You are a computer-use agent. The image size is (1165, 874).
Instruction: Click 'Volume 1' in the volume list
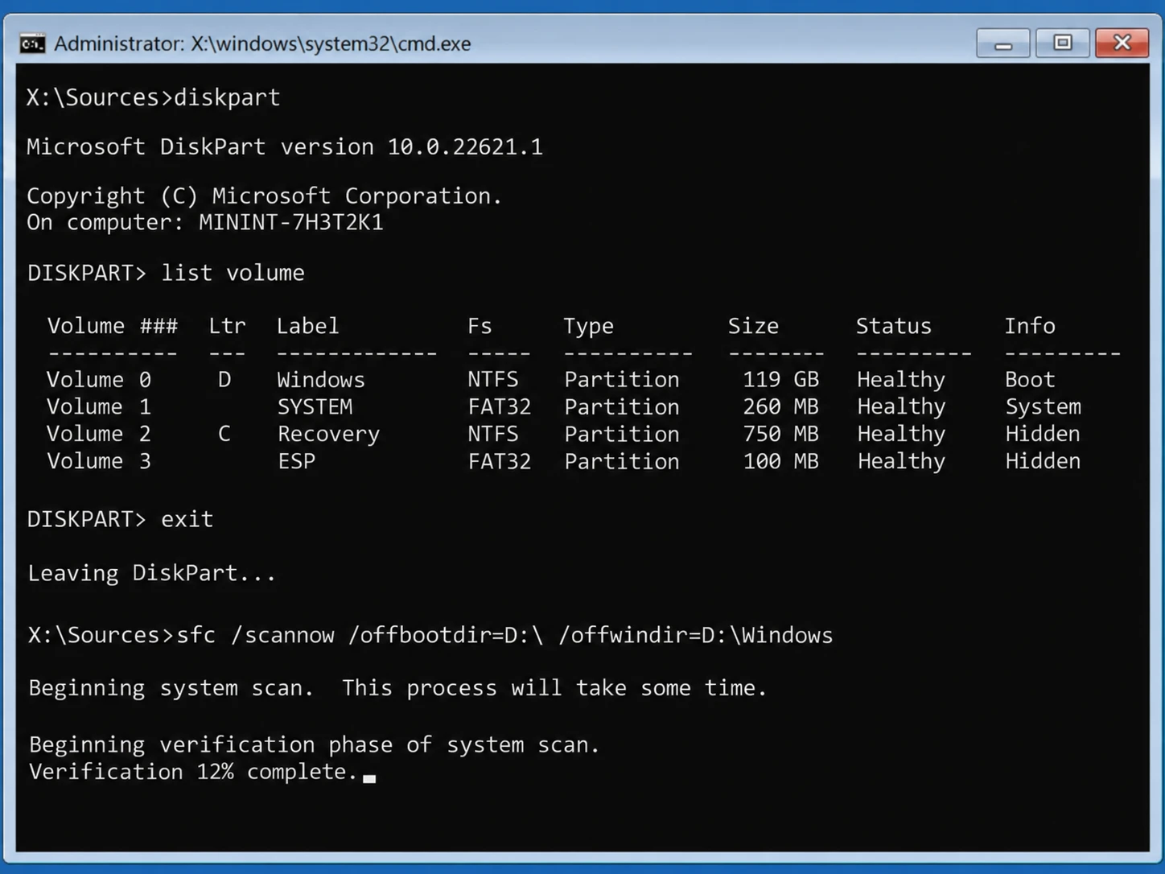coord(98,406)
